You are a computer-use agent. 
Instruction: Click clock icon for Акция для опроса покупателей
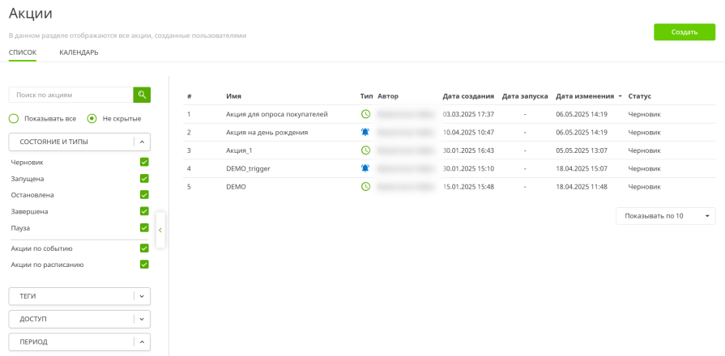pyautogui.click(x=365, y=114)
